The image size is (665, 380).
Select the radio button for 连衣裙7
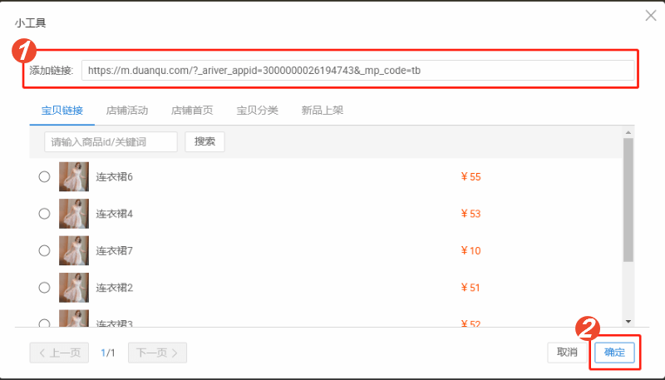45,250
